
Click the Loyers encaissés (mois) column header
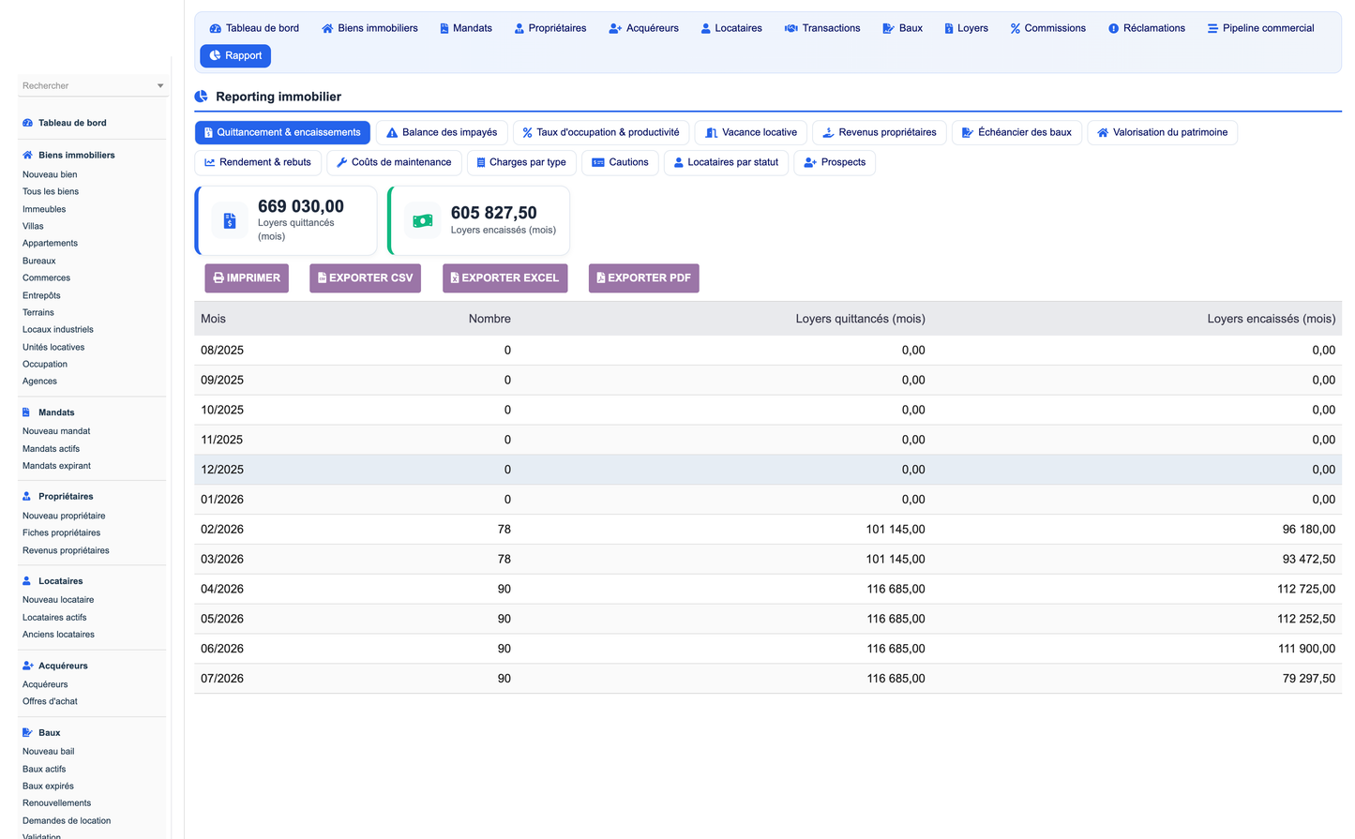coord(1271,319)
